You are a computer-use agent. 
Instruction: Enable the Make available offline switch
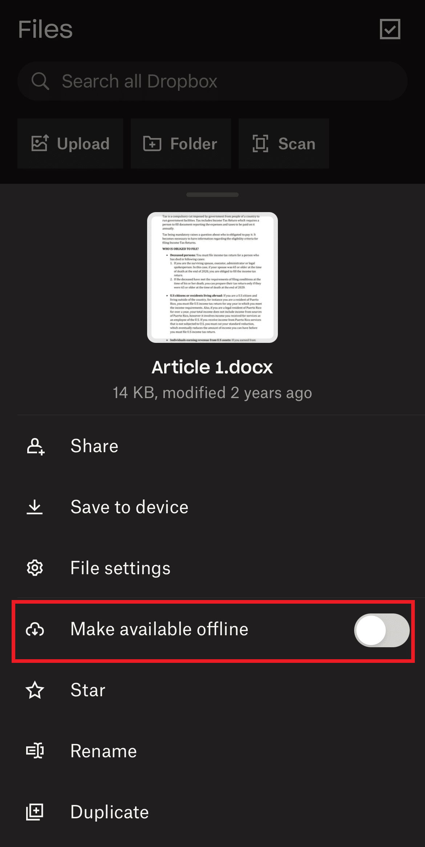(x=382, y=630)
